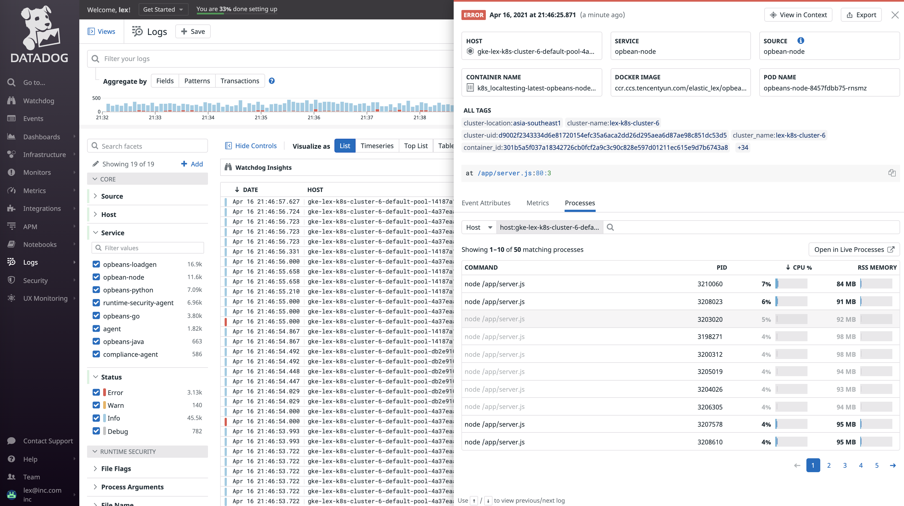The width and height of the screenshot is (904, 506).
Task: Uncheck the Debug status filter
Action: (x=97, y=431)
